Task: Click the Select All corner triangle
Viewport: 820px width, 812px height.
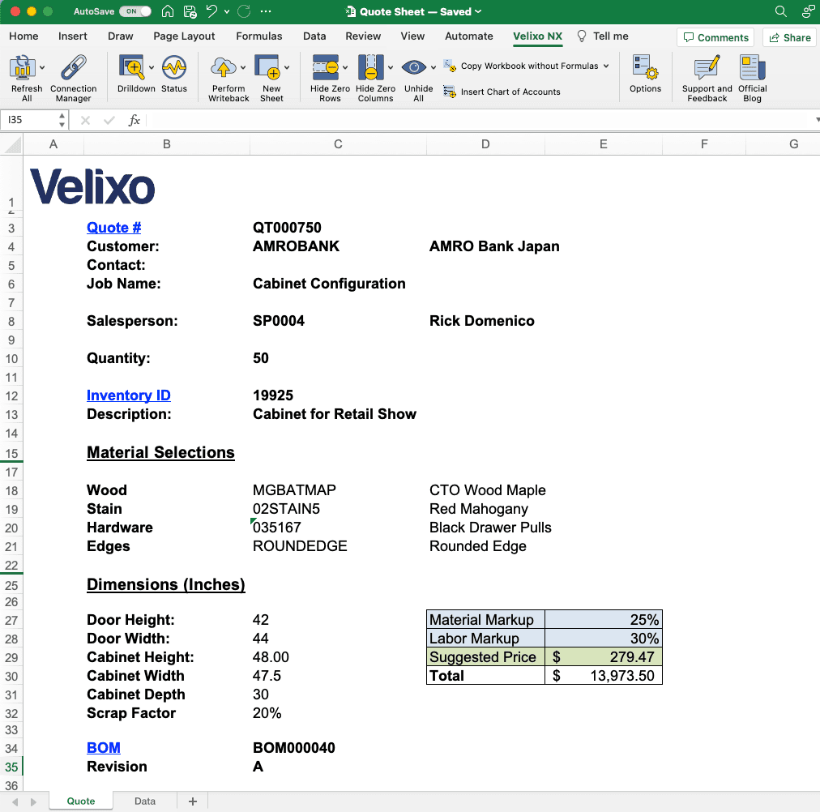Action: click(12, 144)
